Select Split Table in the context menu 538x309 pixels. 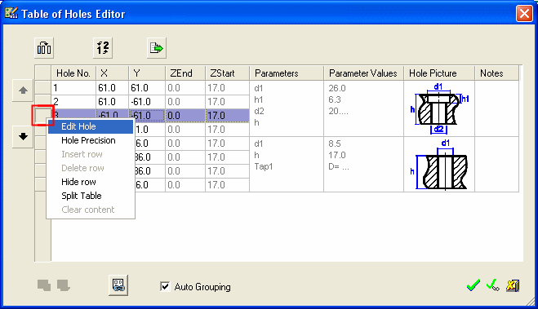point(91,196)
